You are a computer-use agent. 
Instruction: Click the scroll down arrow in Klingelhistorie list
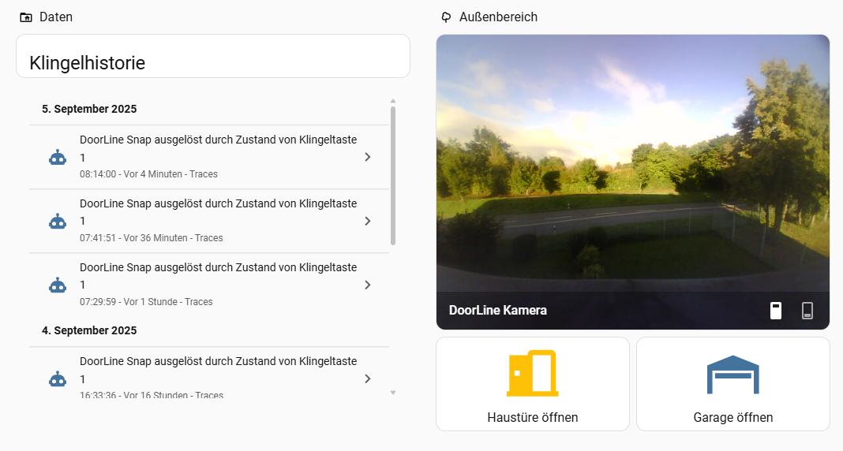coord(393,392)
